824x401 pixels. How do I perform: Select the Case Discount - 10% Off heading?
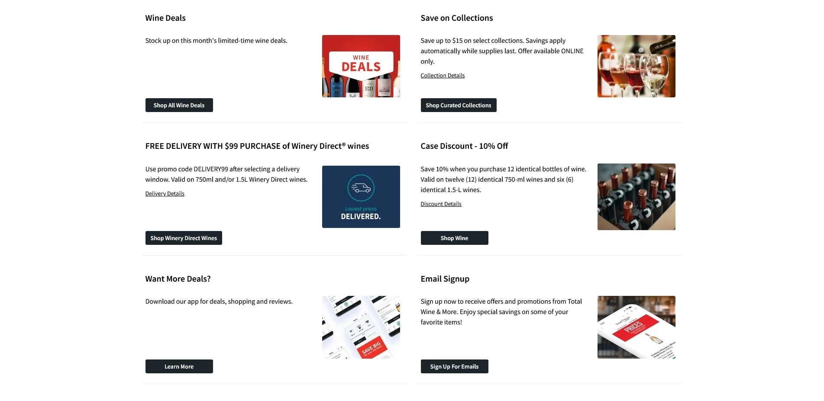point(464,146)
